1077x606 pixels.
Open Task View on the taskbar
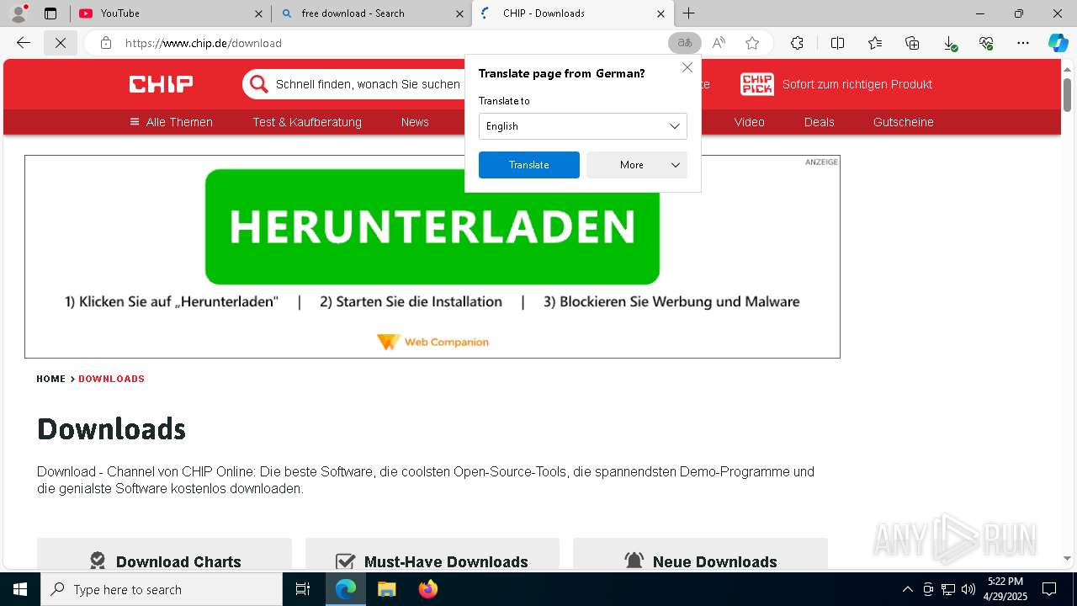(303, 589)
